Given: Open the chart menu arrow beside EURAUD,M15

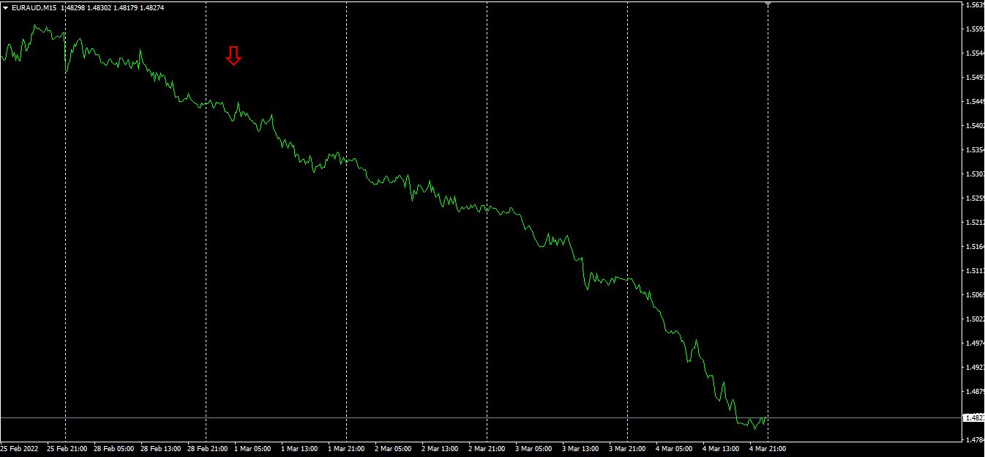Looking at the screenshot, I should (x=6, y=8).
